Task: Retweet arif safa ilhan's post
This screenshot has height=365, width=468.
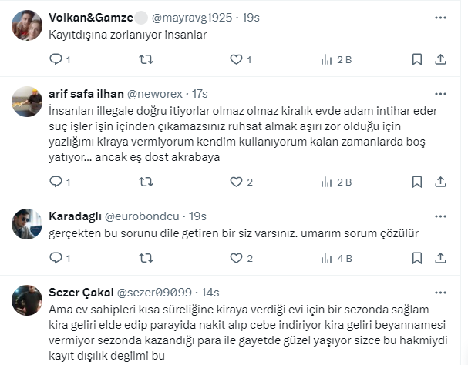Action: (145, 182)
